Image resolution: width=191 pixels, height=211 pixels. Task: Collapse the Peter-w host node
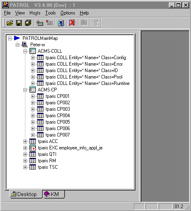point(17,45)
